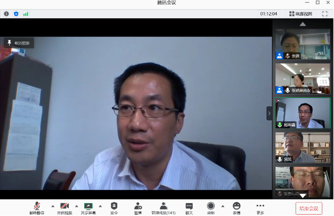Collapse the participant video sidebar arrow

coord(269,113)
